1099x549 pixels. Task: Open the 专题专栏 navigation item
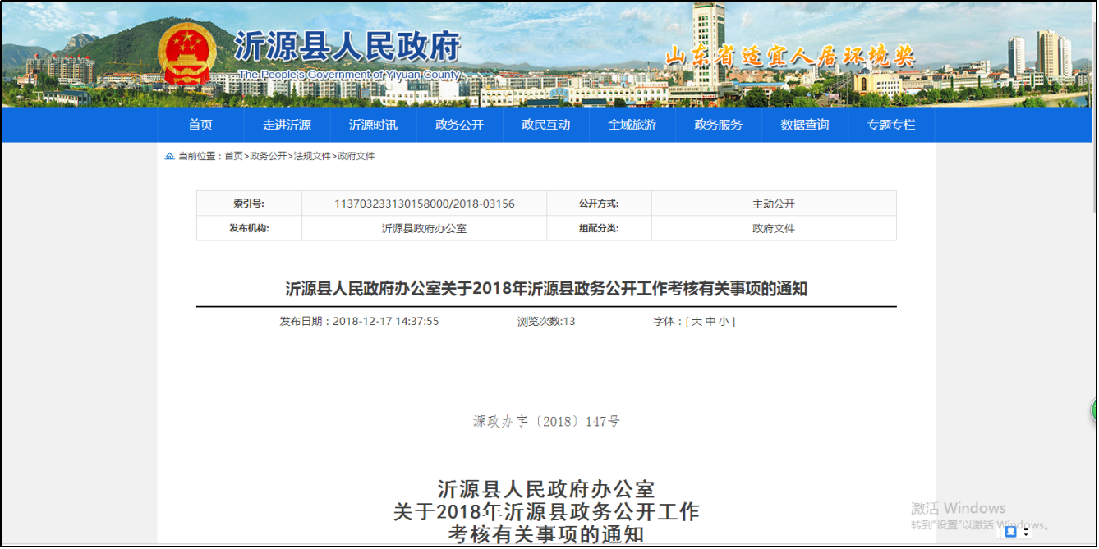point(890,125)
